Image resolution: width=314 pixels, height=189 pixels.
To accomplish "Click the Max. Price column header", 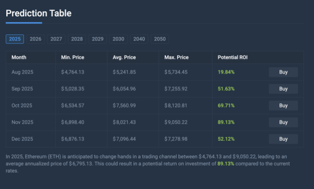I will 177,57.
